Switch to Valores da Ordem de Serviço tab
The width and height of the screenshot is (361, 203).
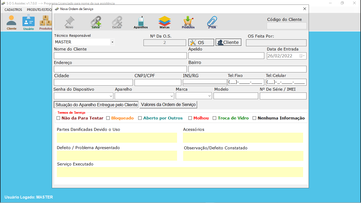[x=168, y=105]
